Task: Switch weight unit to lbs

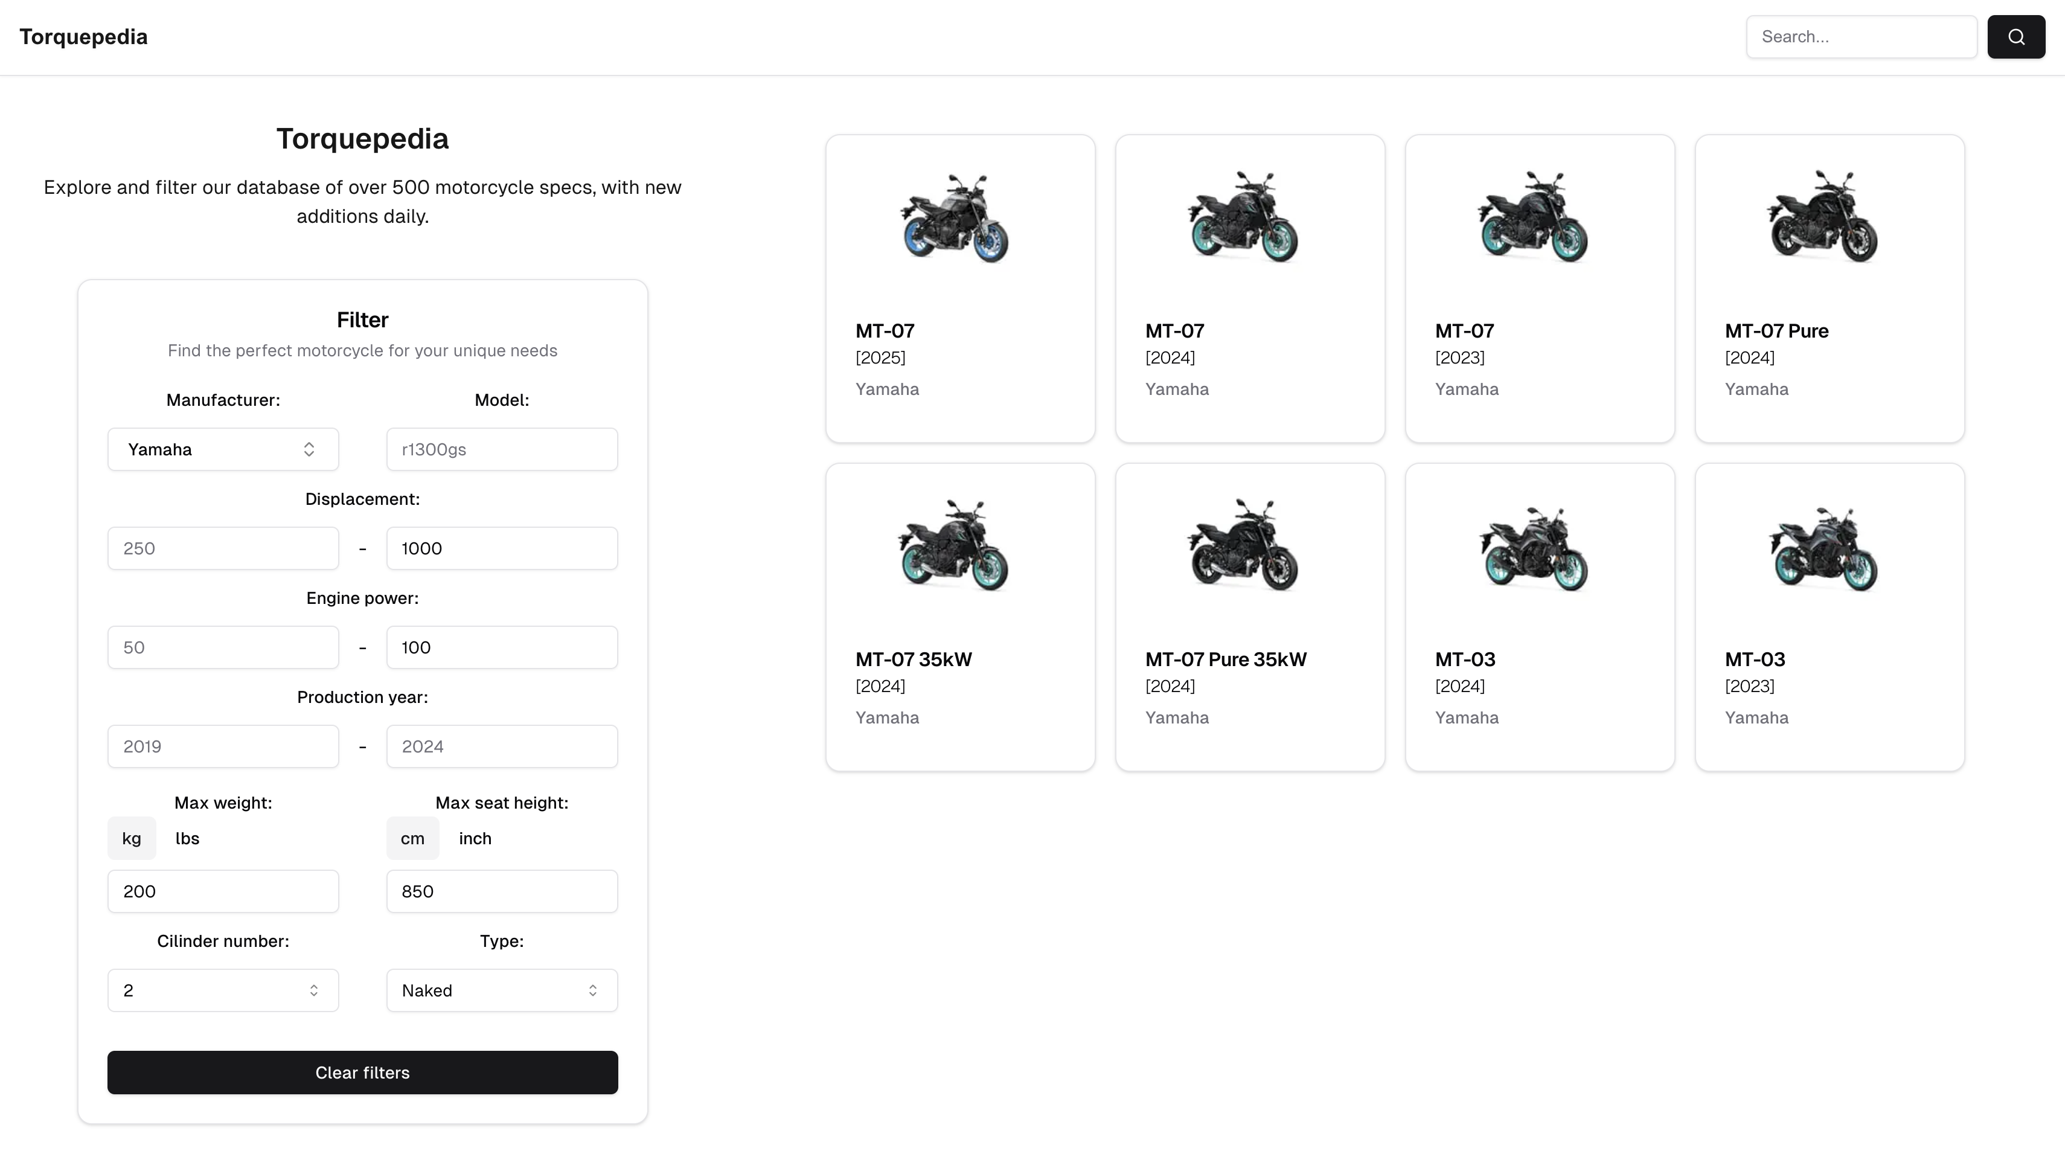Action: tap(187, 839)
